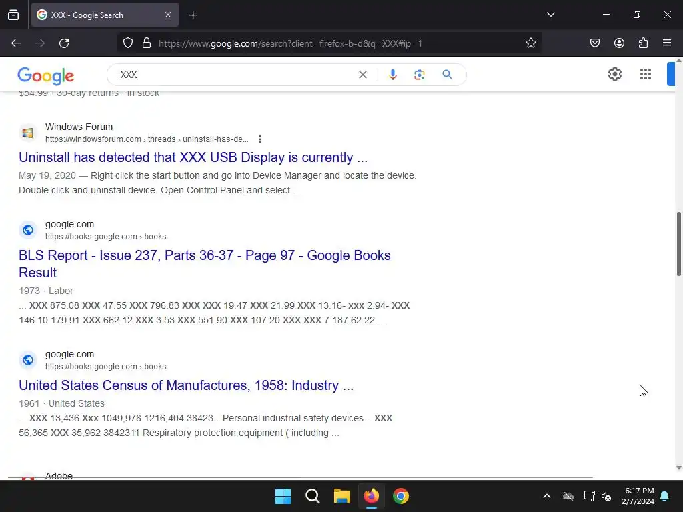Click the vertical page scrollbar thumb
Screen dimensions: 683x512
coord(678,244)
